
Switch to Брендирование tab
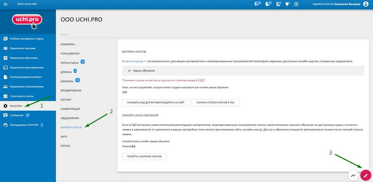point(71,91)
